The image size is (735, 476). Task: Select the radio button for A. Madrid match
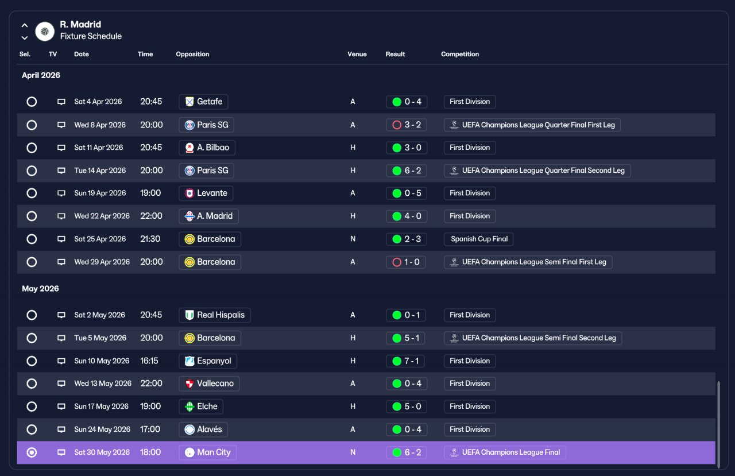click(x=32, y=216)
